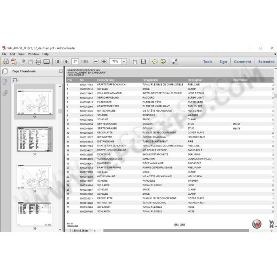The width and height of the screenshot is (277, 277).
Task: Click the Email envelope icon
Action: (47, 61)
